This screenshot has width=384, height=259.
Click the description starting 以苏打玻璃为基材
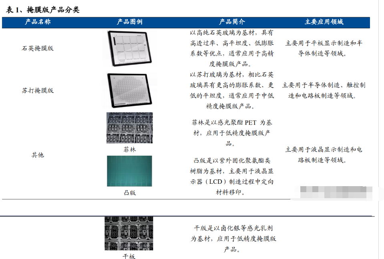232,90
